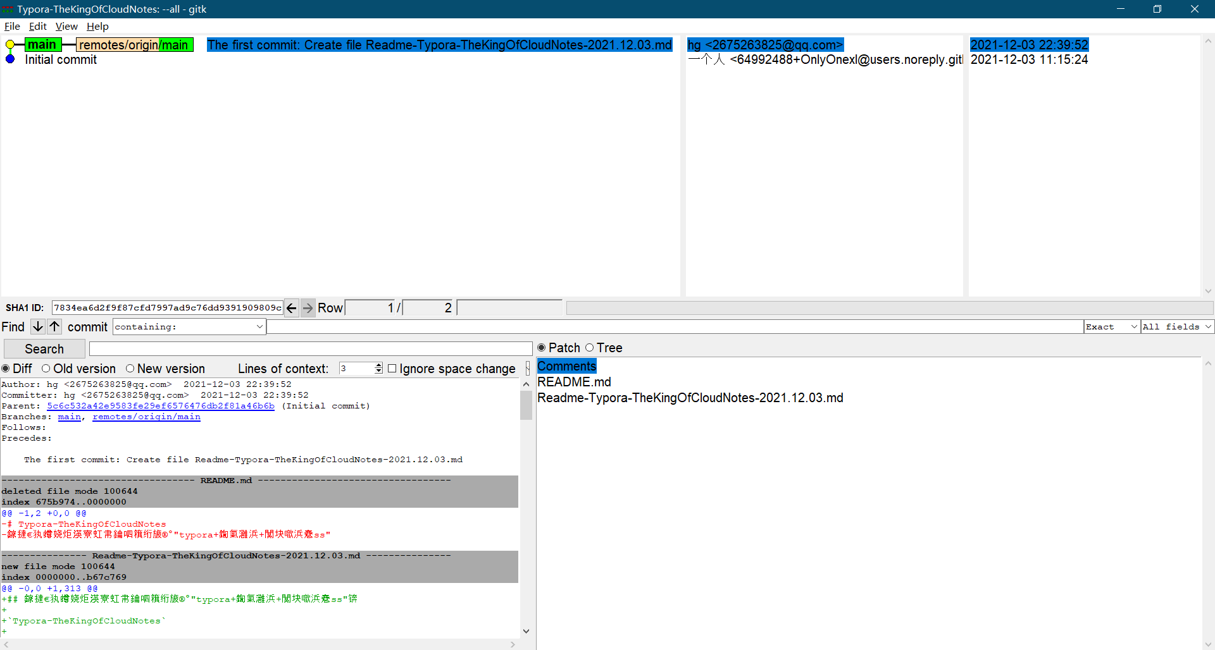Click the back arrow next to SHA1 ID
The width and height of the screenshot is (1215, 650).
292,308
